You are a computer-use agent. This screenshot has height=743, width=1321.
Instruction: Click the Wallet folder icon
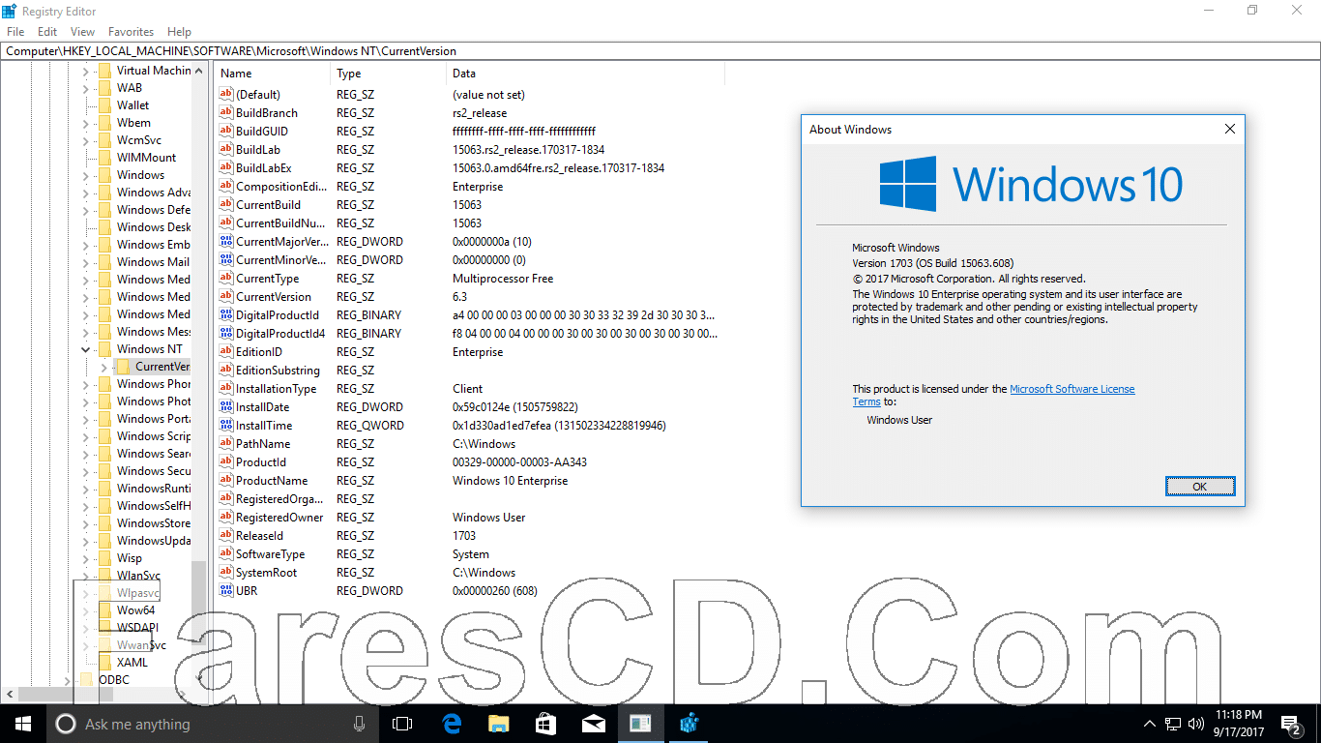coord(104,105)
